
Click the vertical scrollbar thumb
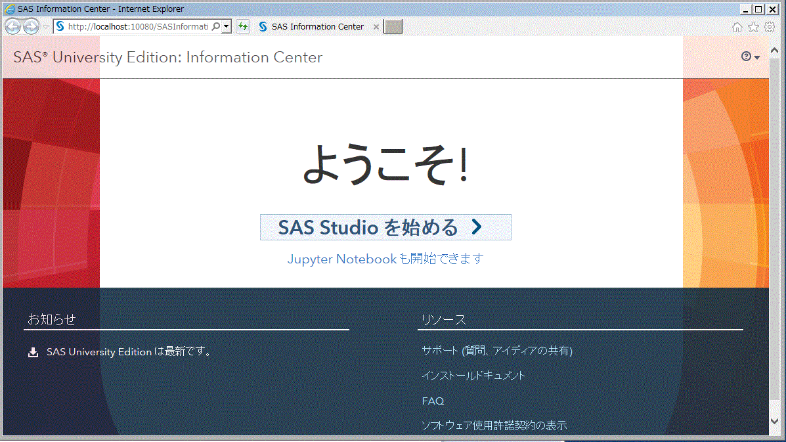coord(774,228)
